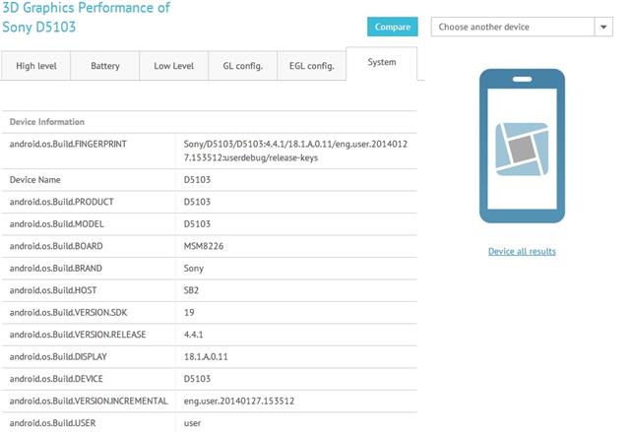Select the 4.4.1 release value
This screenshot has width=630, height=432.
[x=193, y=334]
